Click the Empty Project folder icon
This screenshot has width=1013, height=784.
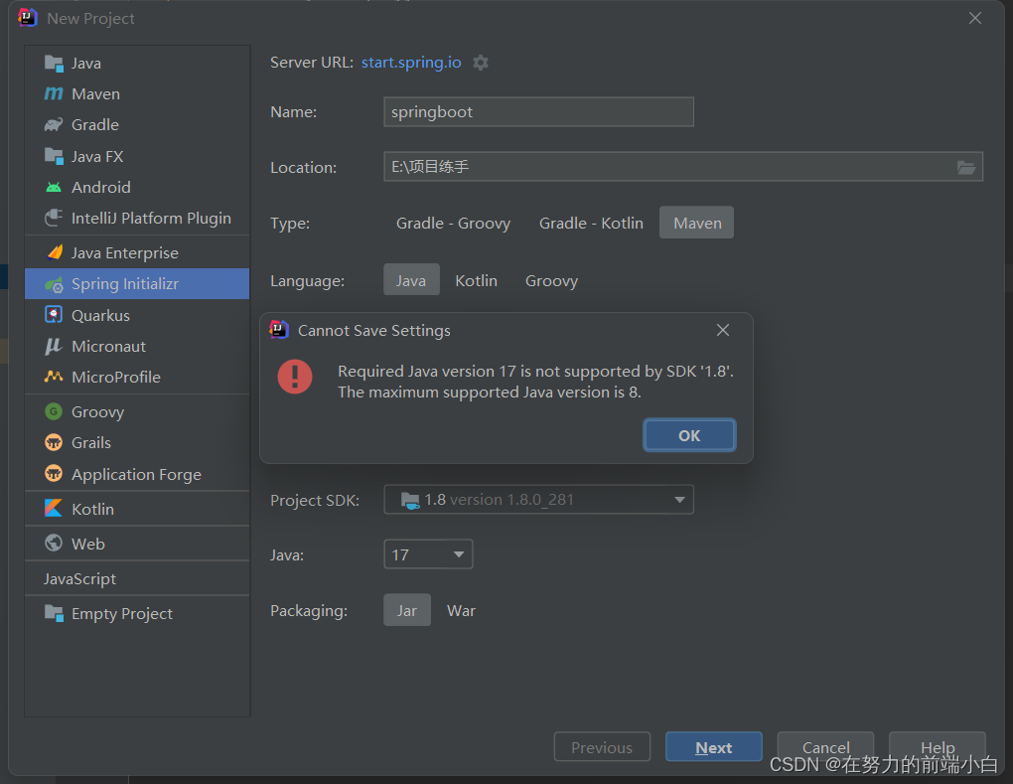pos(54,613)
